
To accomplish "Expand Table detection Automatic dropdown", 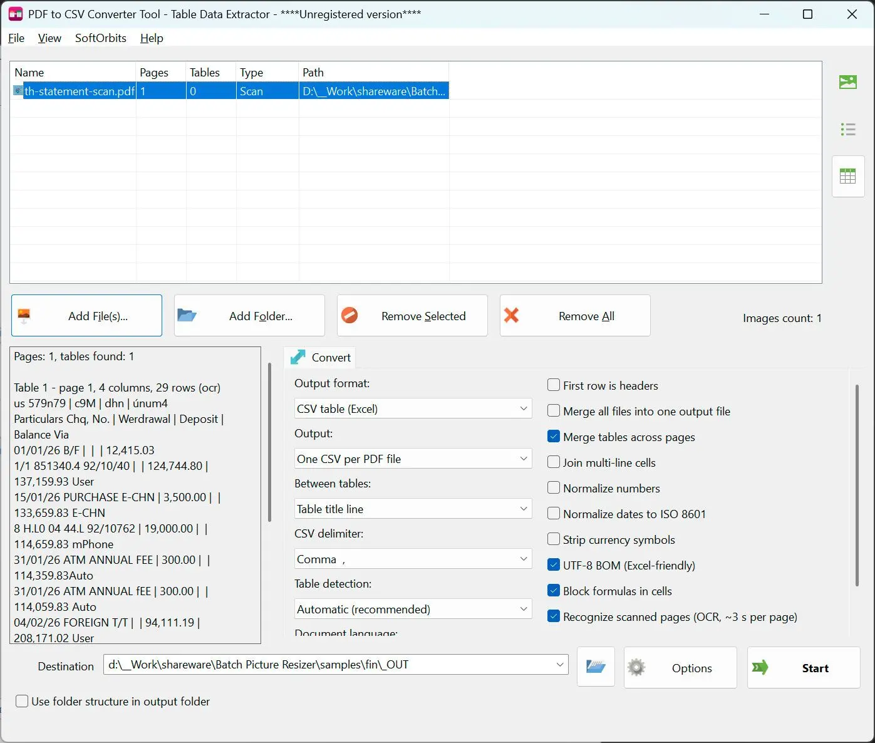I will [413, 609].
